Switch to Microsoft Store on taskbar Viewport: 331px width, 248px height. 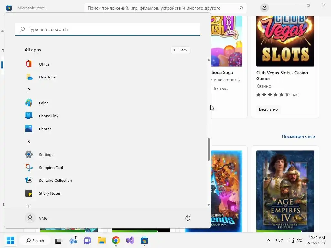point(144,240)
